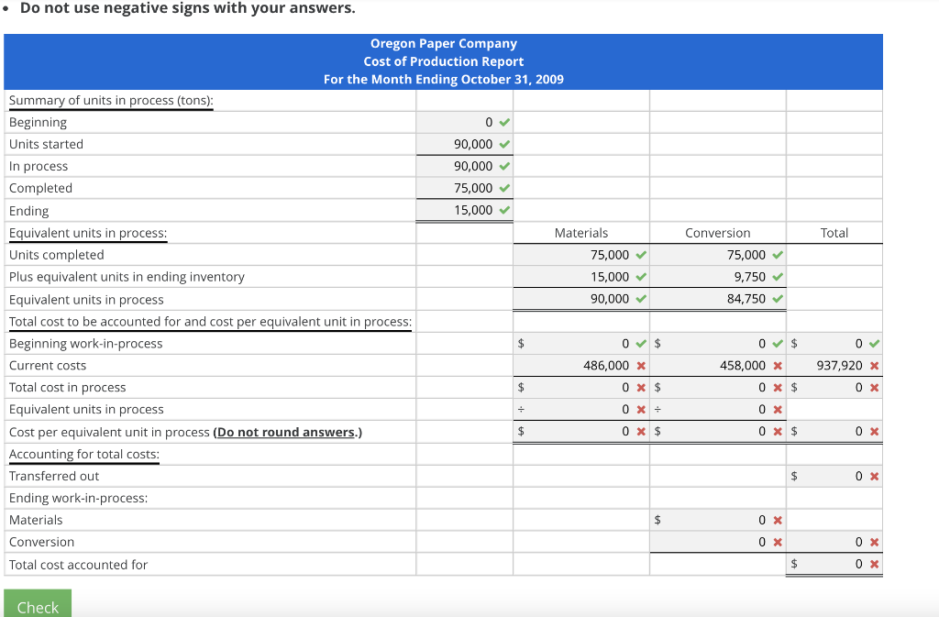Edit the Completed units field with 75,000

(x=465, y=188)
